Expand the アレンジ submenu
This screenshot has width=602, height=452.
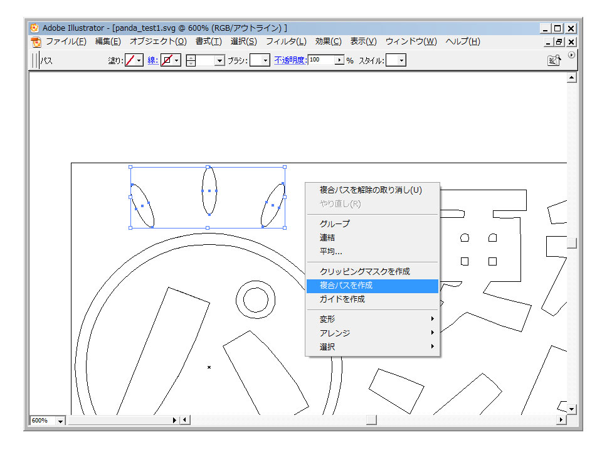point(372,333)
